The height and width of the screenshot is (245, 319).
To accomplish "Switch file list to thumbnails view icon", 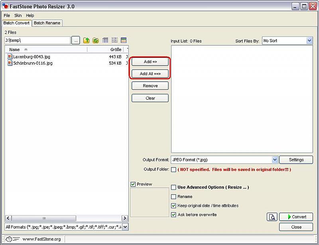I will point(124,40).
